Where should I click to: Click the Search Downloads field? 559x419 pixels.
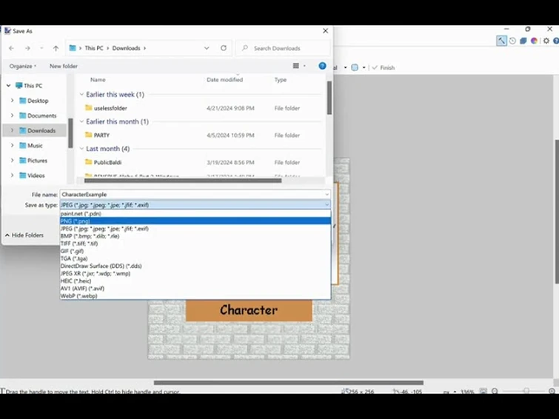tap(284, 48)
